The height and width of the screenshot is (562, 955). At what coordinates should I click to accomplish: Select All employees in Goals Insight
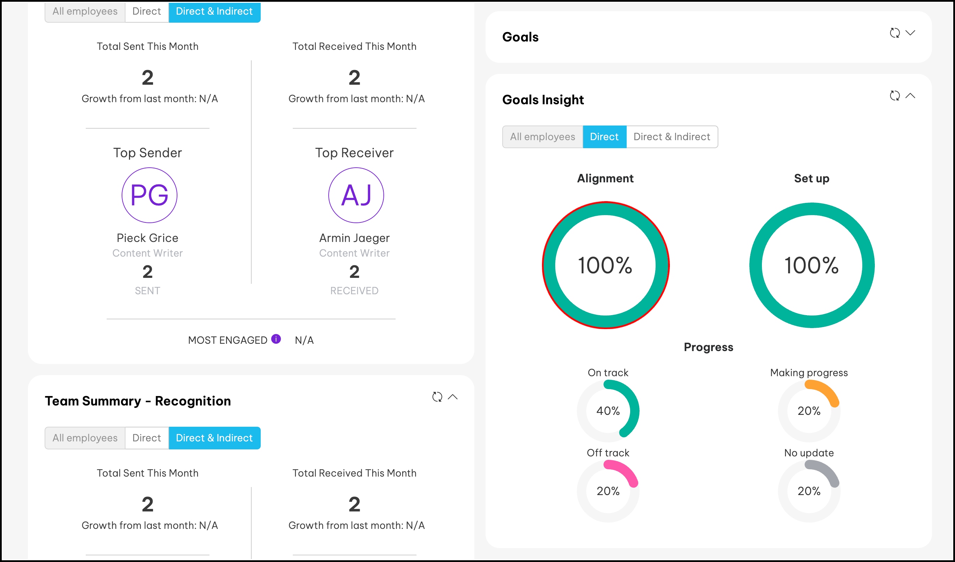tap(542, 137)
